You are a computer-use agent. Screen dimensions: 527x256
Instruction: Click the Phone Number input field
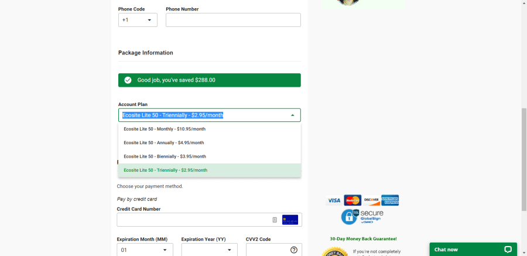coord(233,20)
